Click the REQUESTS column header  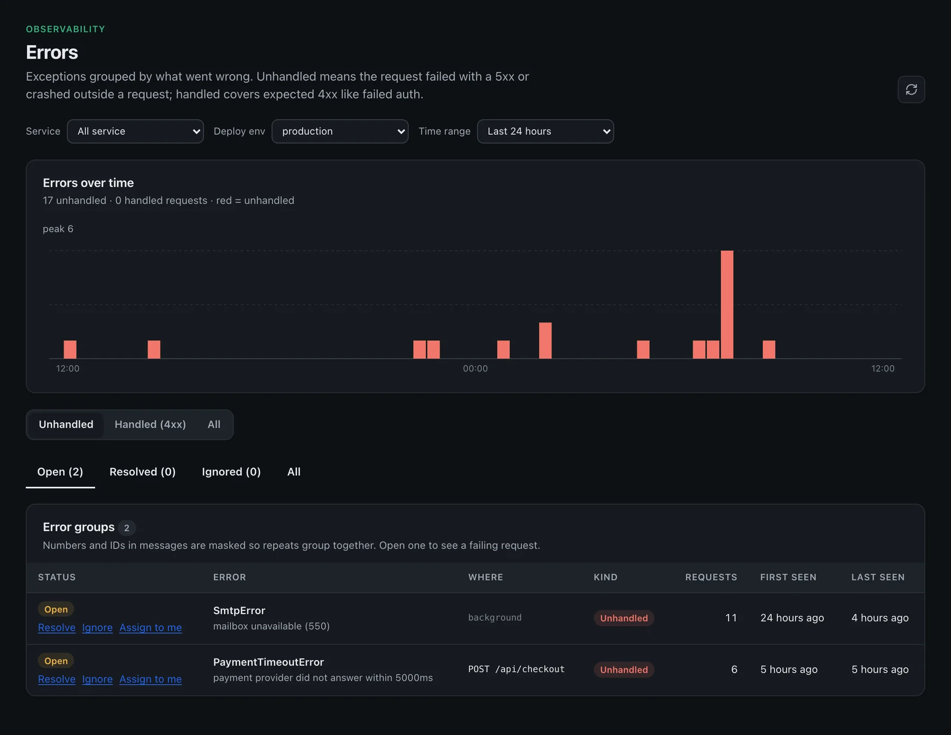point(711,577)
